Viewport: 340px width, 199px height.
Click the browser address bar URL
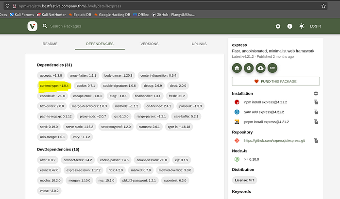[70, 6]
